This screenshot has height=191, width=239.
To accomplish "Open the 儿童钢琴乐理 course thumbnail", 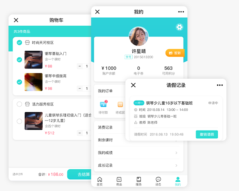I will point(34,121).
